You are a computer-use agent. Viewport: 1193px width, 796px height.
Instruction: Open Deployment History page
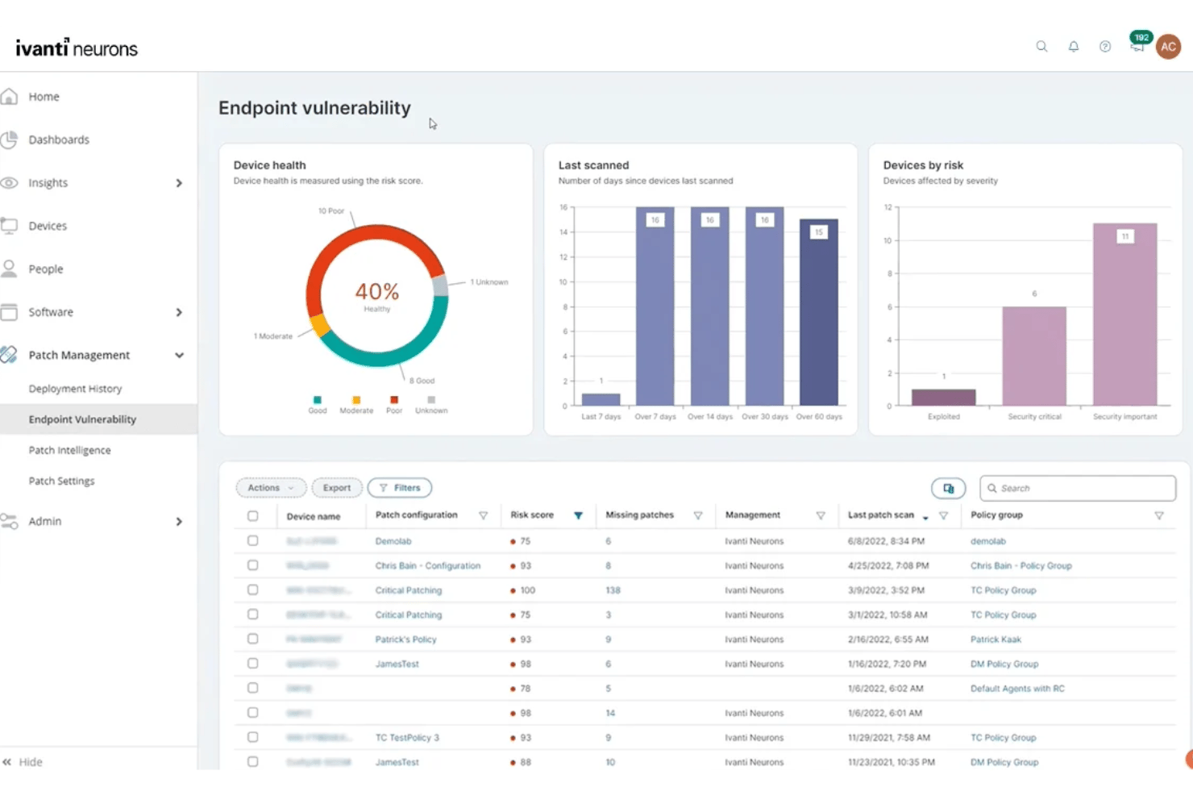[75, 389]
